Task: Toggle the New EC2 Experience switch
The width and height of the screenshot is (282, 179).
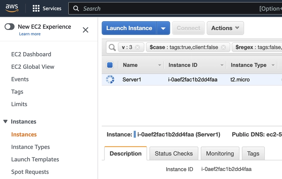Action: 10,26
